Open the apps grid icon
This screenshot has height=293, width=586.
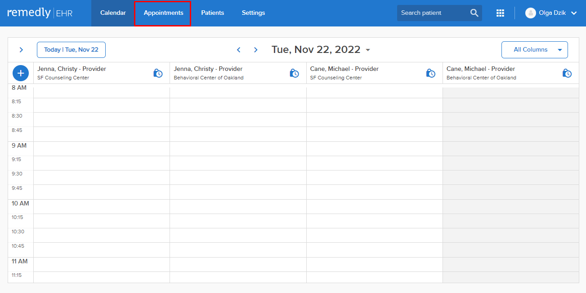point(500,13)
